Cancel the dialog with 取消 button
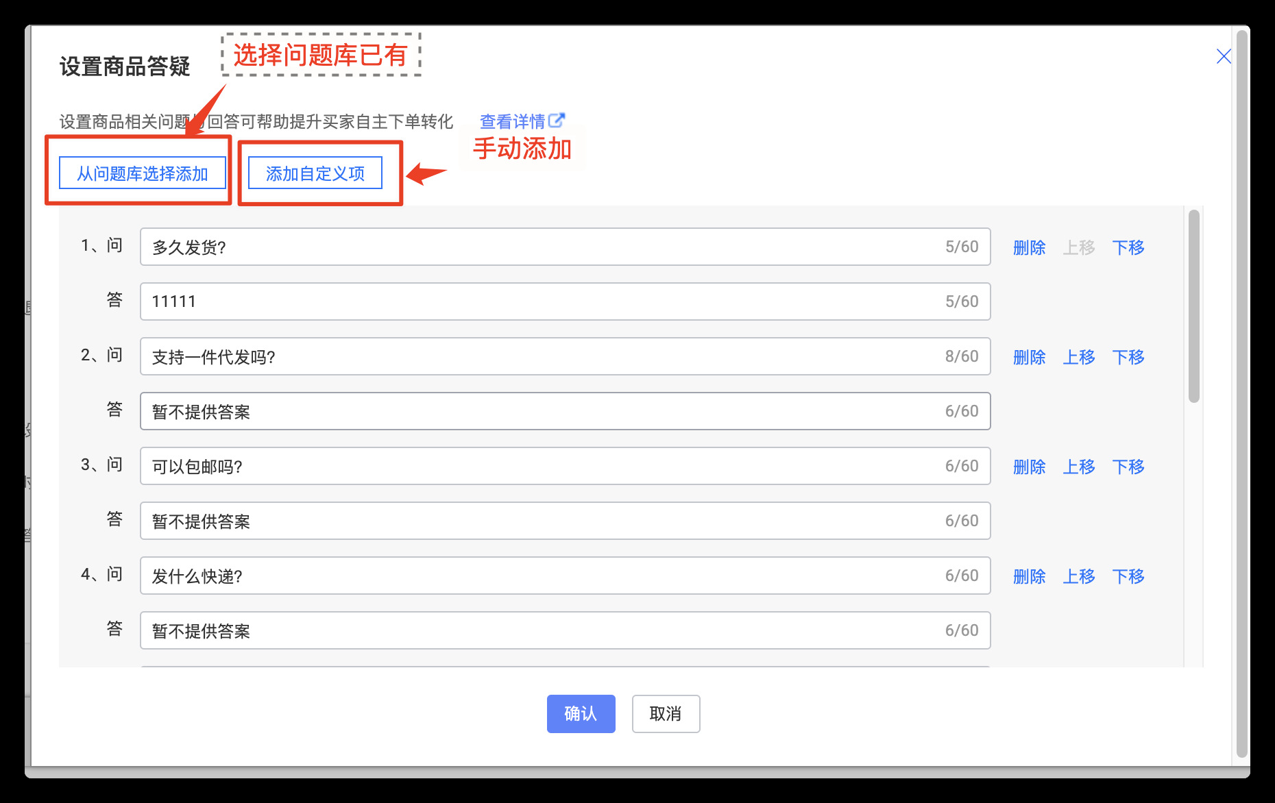Screen dimensions: 1275x803 [x=666, y=714]
